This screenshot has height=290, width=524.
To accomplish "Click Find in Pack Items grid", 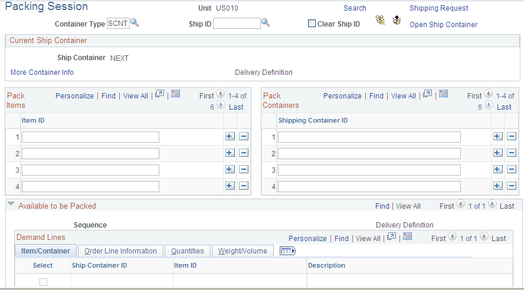I will [x=109, y=96].
